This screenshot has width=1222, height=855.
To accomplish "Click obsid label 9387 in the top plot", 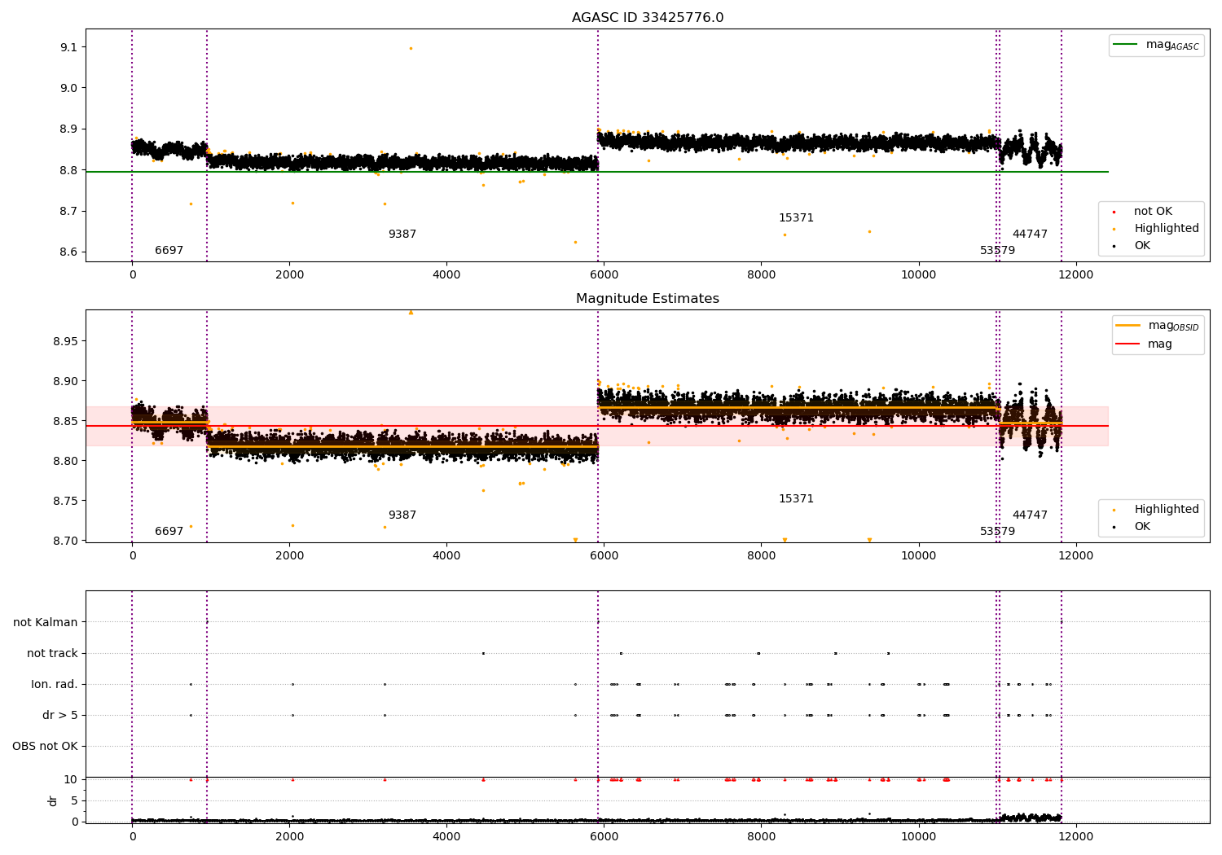I will [402, 235].
